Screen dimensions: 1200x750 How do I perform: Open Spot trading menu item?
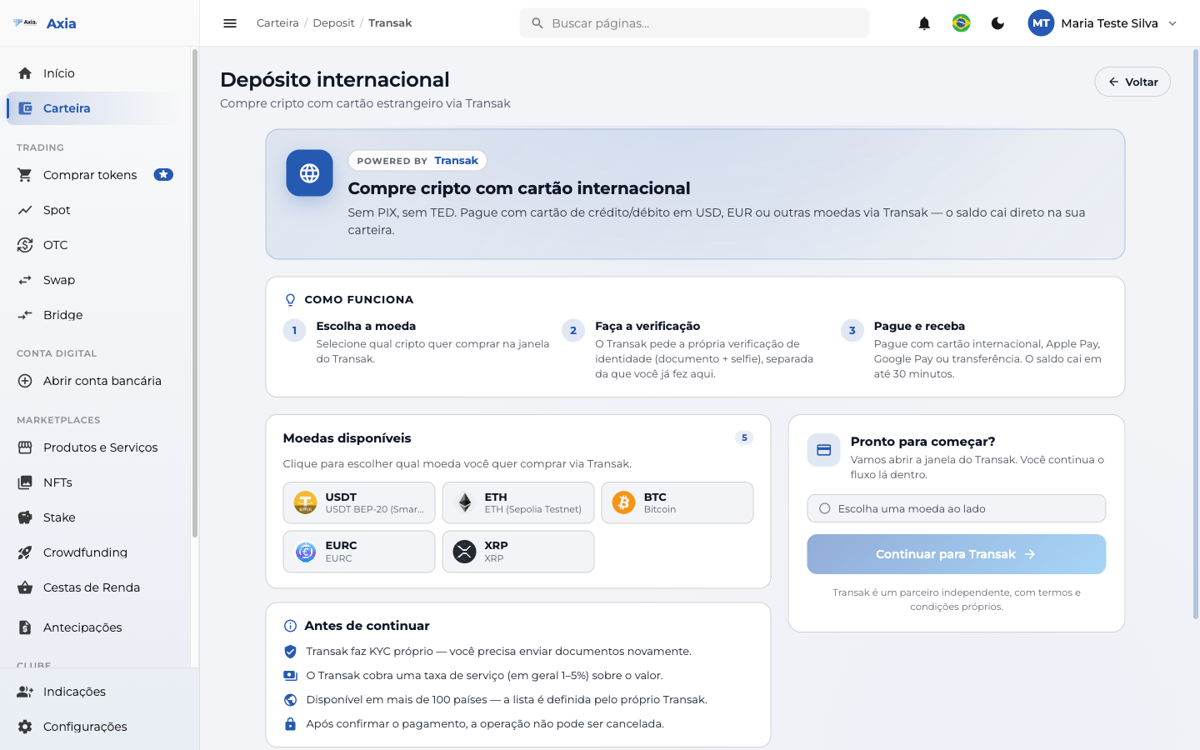tap(95, 210)
